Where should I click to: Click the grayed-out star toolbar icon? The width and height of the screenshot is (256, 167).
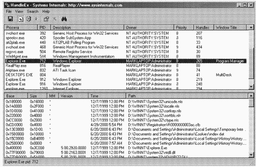(36, 19)
